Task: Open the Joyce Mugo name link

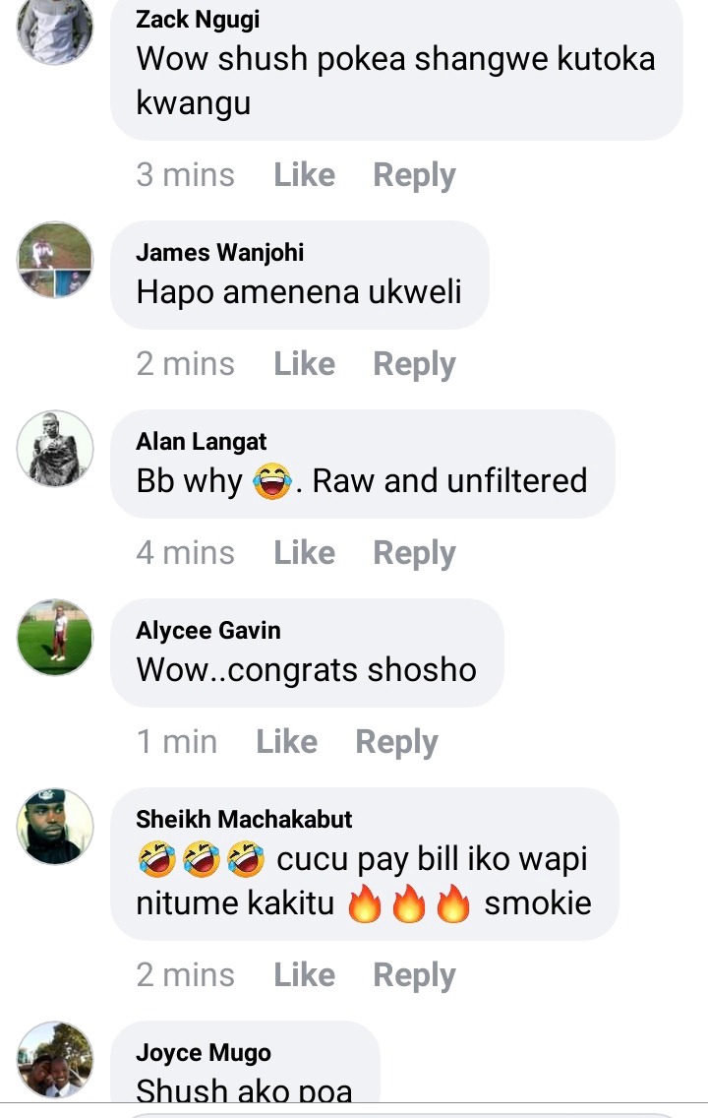Action: click(204, 1053)
